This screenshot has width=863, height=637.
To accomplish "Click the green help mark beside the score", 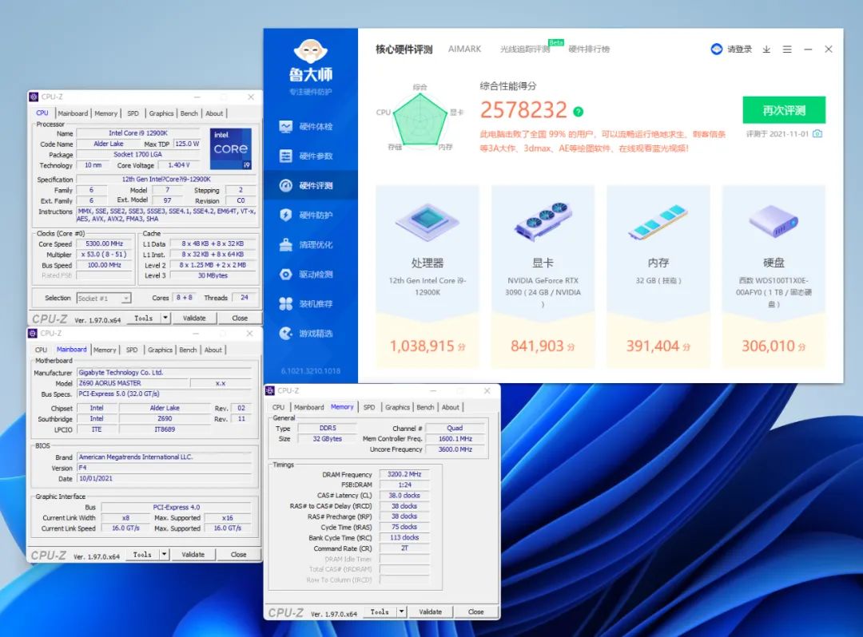I will (578, 112).
